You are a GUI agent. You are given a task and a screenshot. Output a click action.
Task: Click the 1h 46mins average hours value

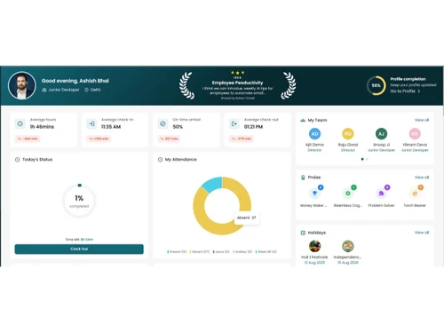click(42, 127)
